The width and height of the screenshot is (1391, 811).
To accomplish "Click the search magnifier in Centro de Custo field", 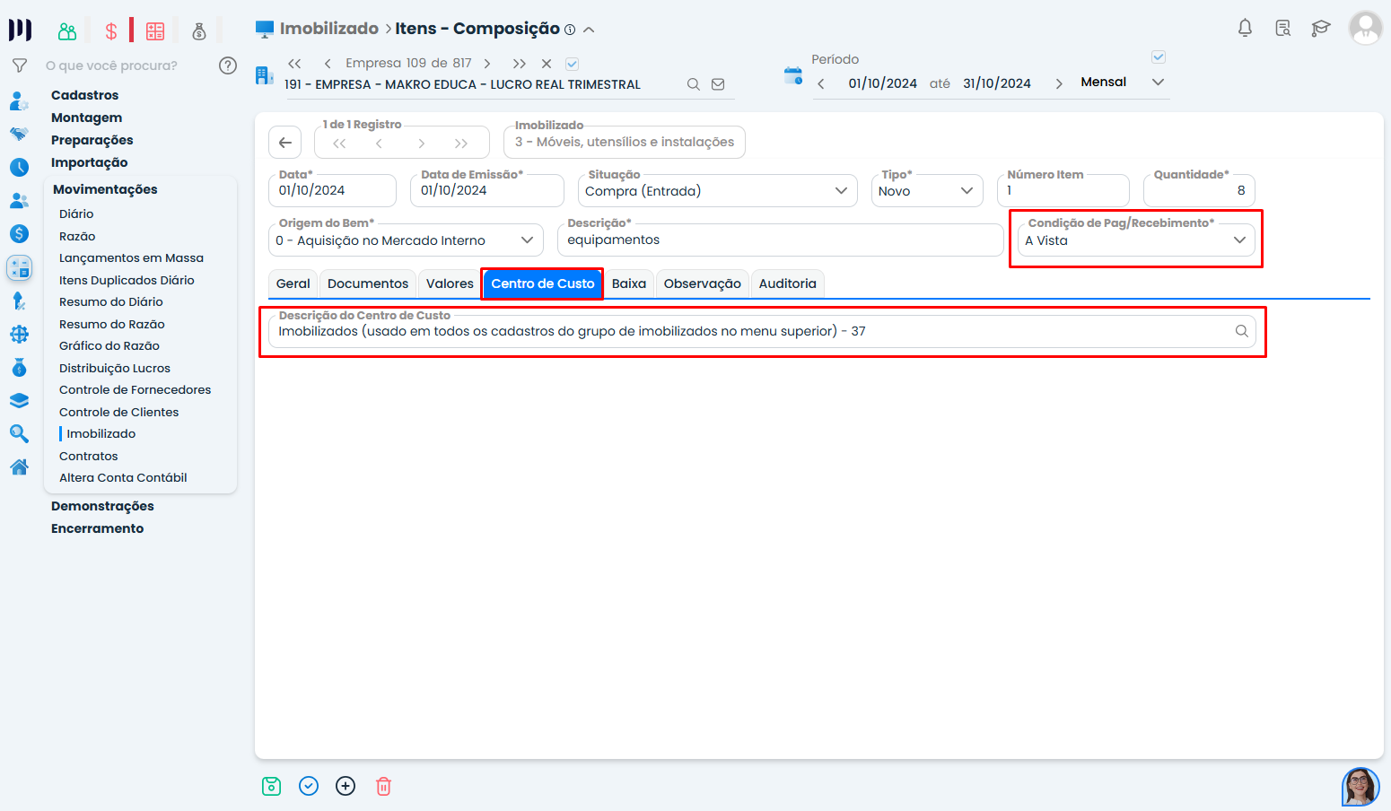I will coord(1241,331).
